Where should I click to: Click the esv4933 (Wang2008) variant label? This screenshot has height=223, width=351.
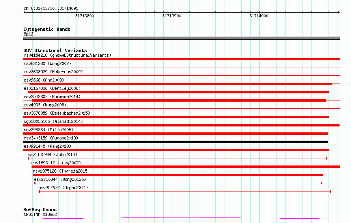click(x=45, y=105)
